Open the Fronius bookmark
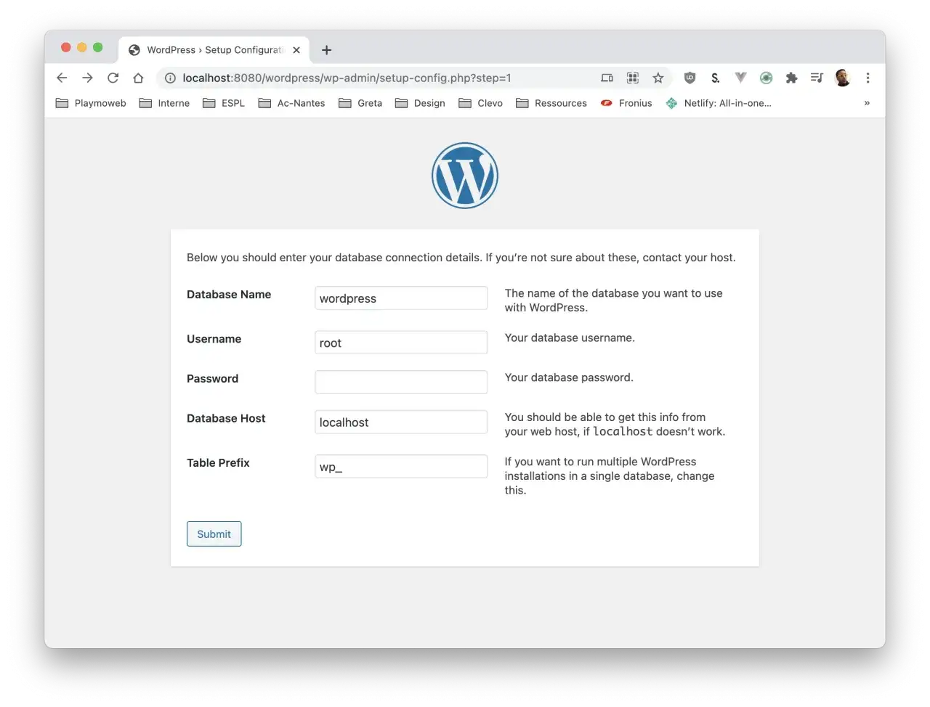 pyautogui.click(x=626, y=103)
